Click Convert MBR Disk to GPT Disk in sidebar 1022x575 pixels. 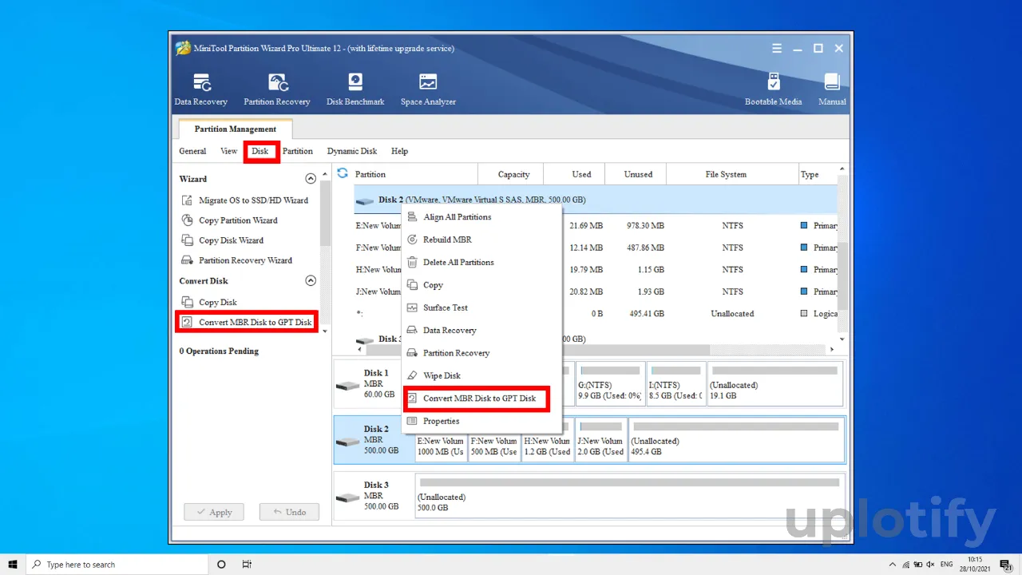pyautogui.click(x=247, y=323)
